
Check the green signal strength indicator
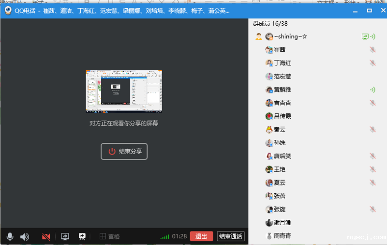tap(164, 237)
